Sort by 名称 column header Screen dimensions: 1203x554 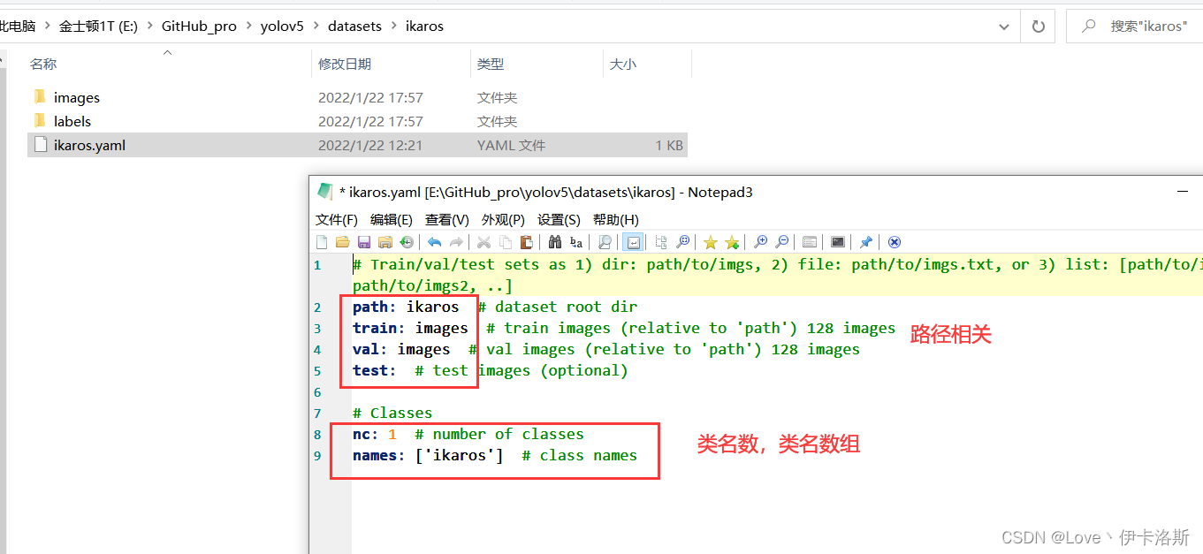(x=43, y=64)
